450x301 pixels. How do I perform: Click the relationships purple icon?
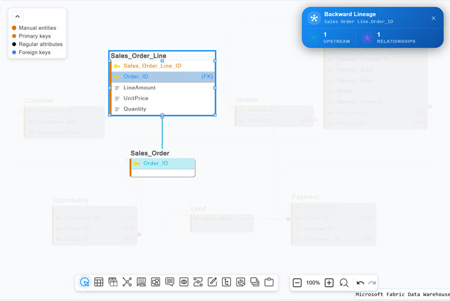pos(367,38)
